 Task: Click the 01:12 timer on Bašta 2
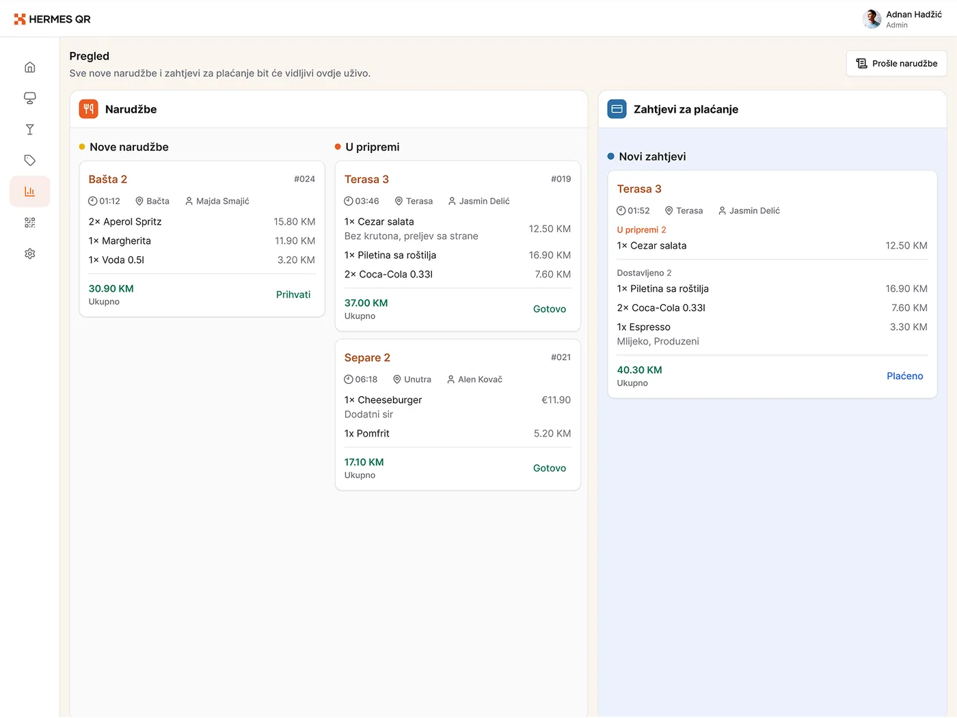click(104, 201)
